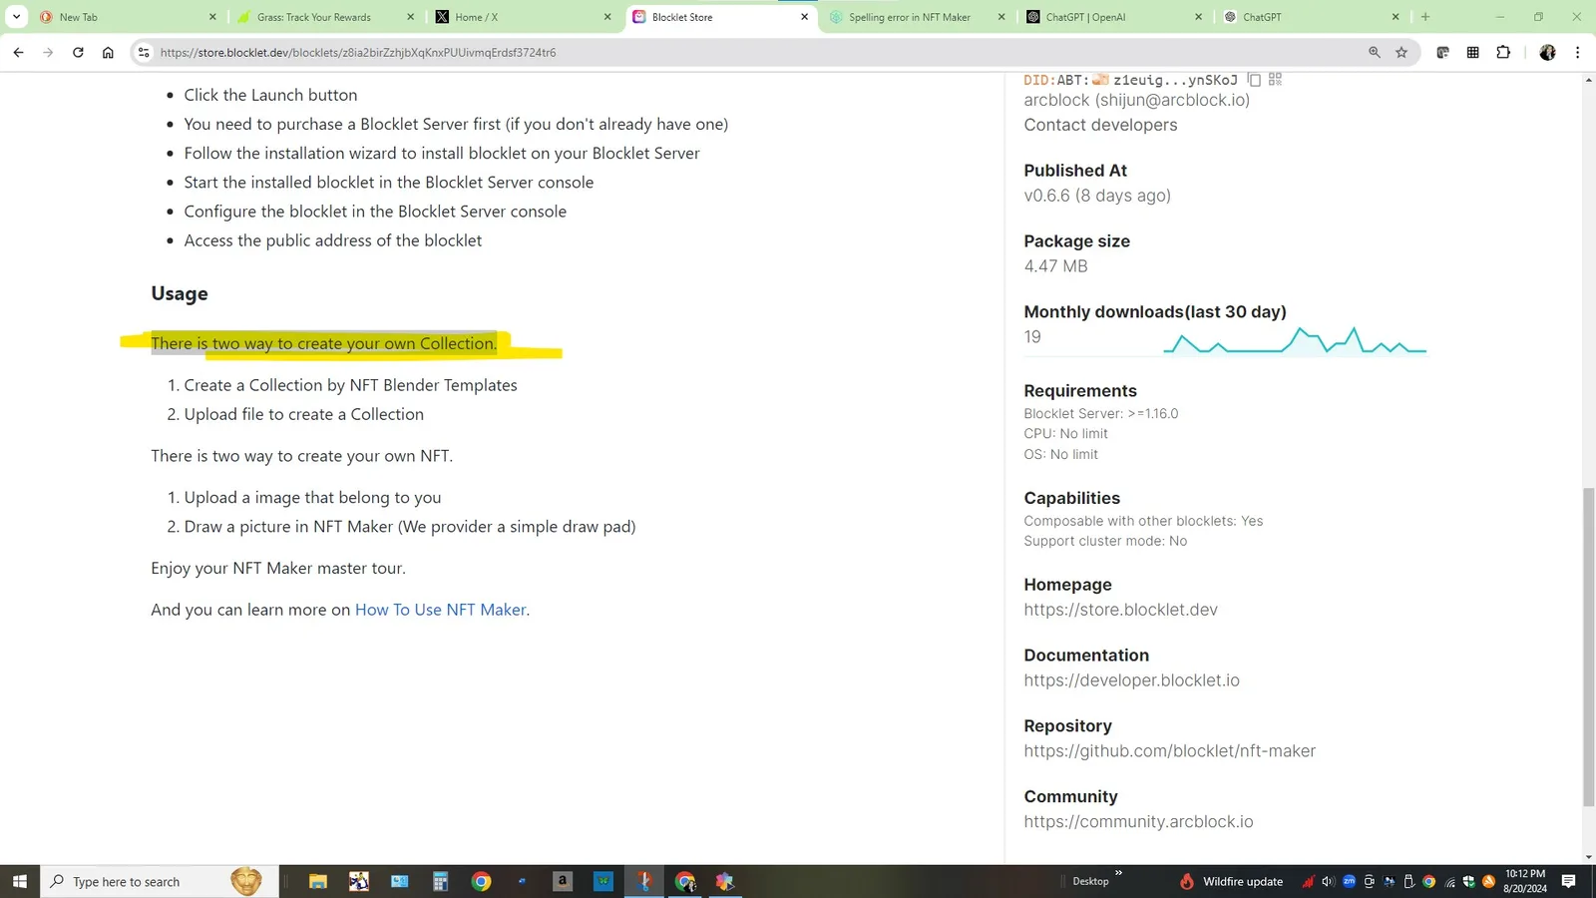Viewport: 1596px width, 898px height.
Task: Open the Calculator from the taskbar
Action: pyautogui.click(x=440, y=881)
